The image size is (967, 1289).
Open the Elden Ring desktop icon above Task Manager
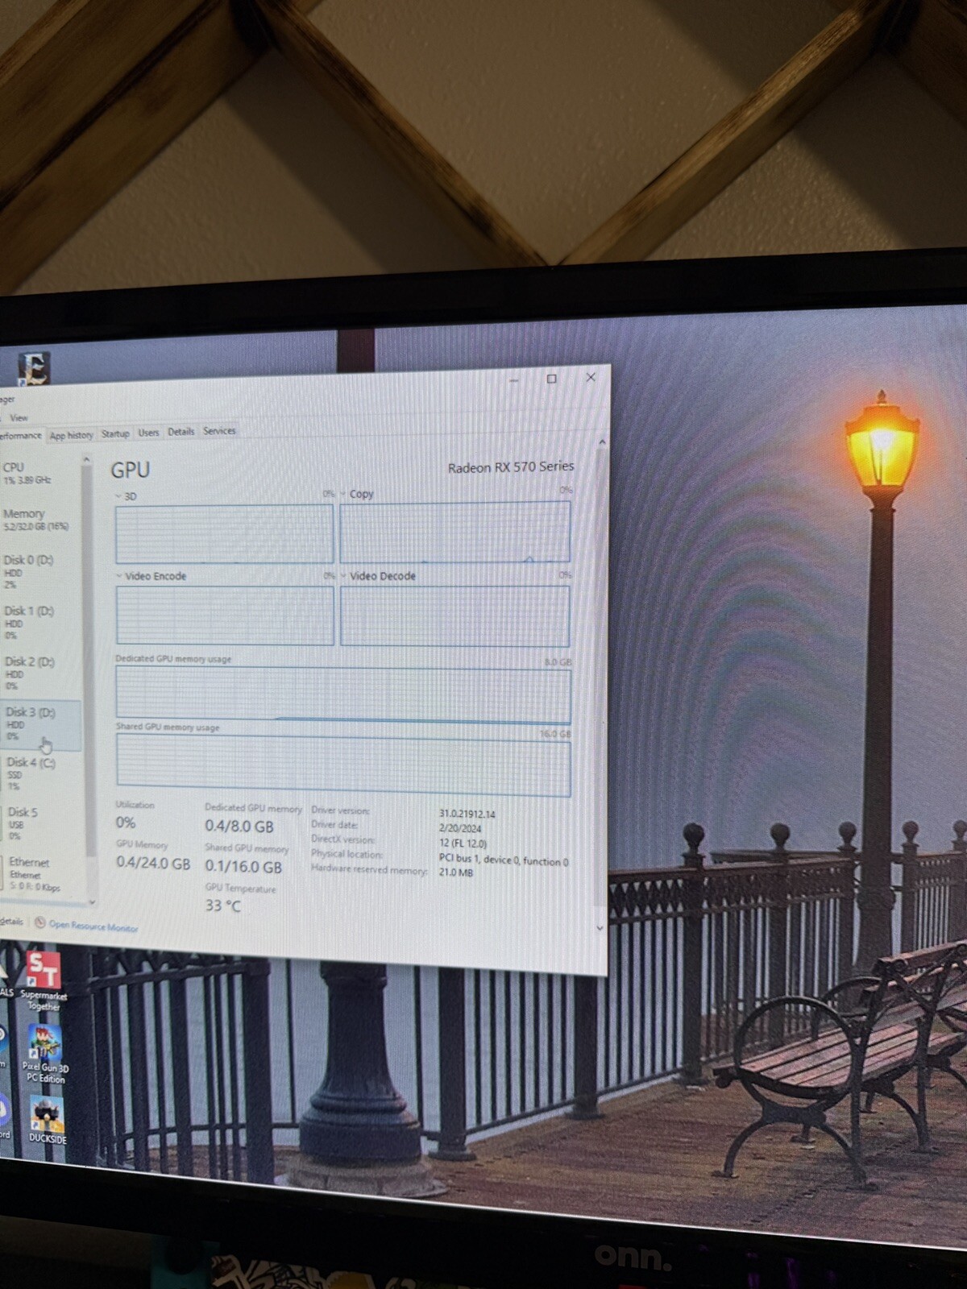(34, 368)
